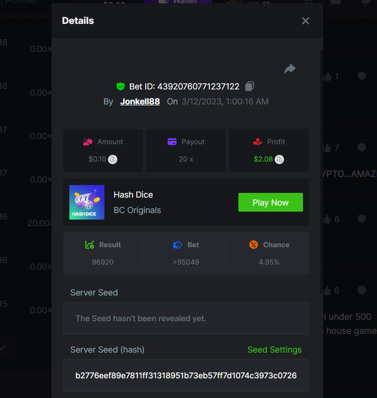Image resolution: width=377 pixels, height=398 pixels.
Task: Open Jonkell88's user profile
Action: (140, 101)
